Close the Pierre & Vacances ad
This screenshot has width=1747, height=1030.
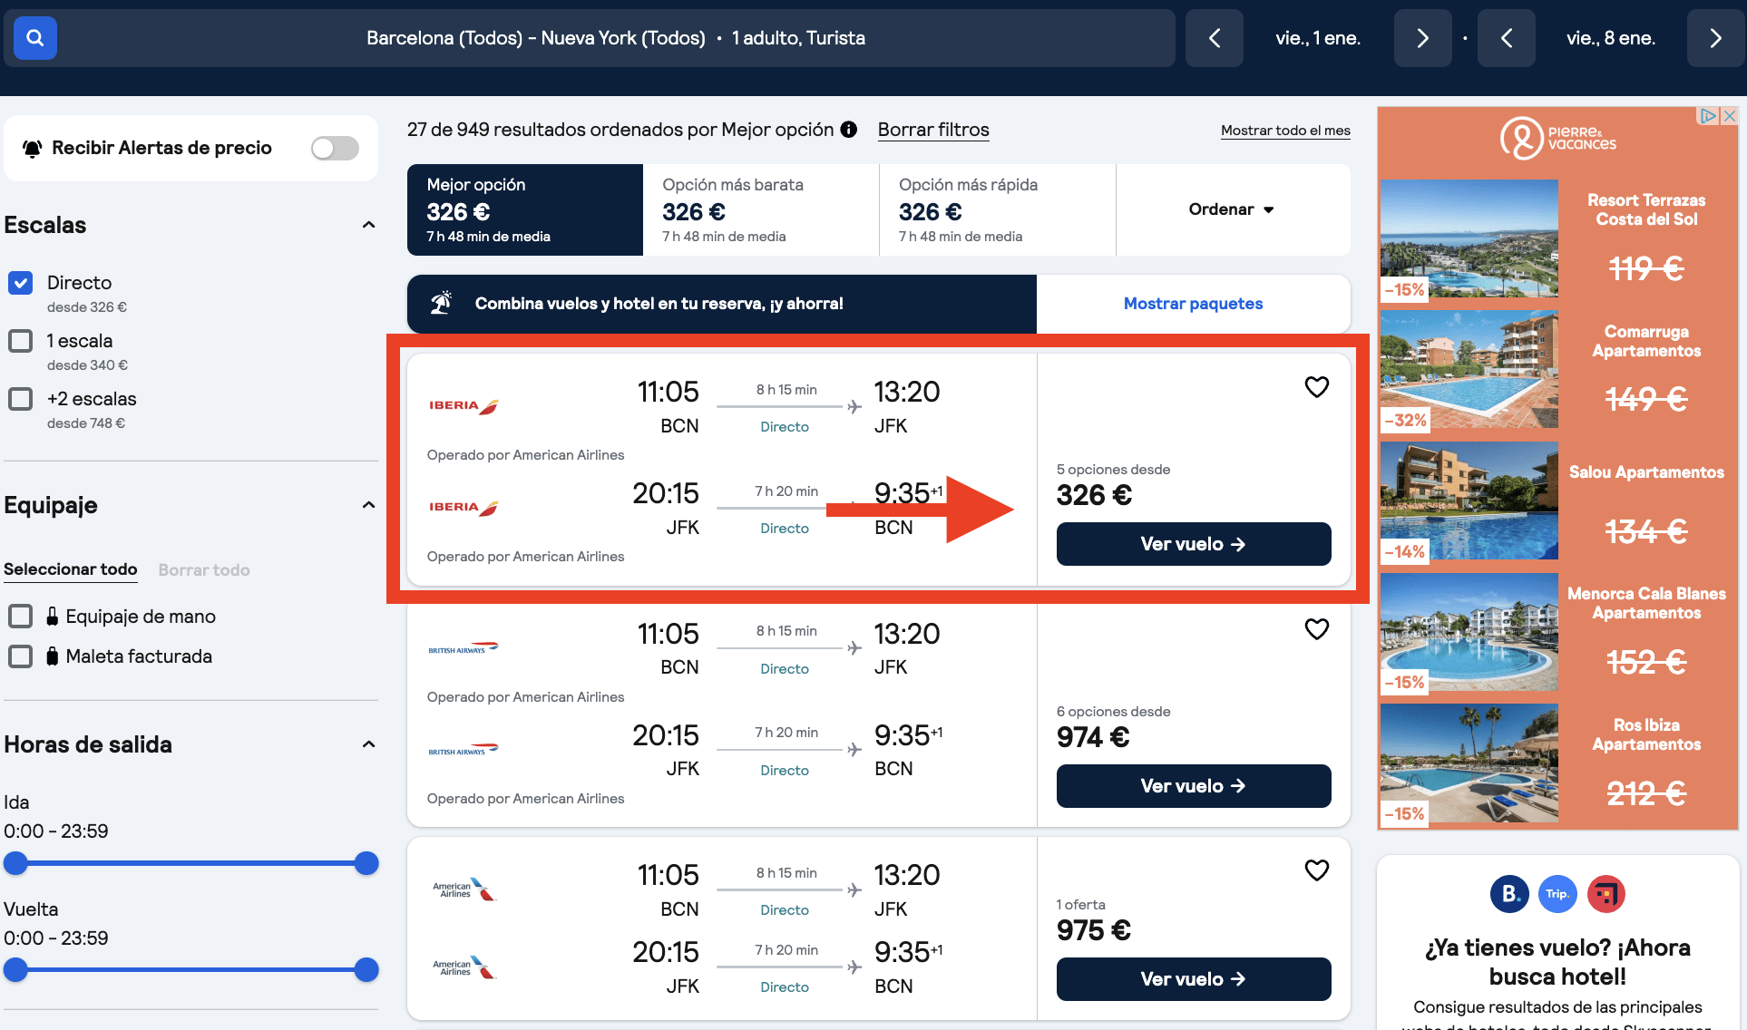[1729, 116]
